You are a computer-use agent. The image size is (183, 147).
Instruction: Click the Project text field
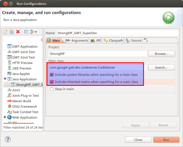[x=98, y=54]
